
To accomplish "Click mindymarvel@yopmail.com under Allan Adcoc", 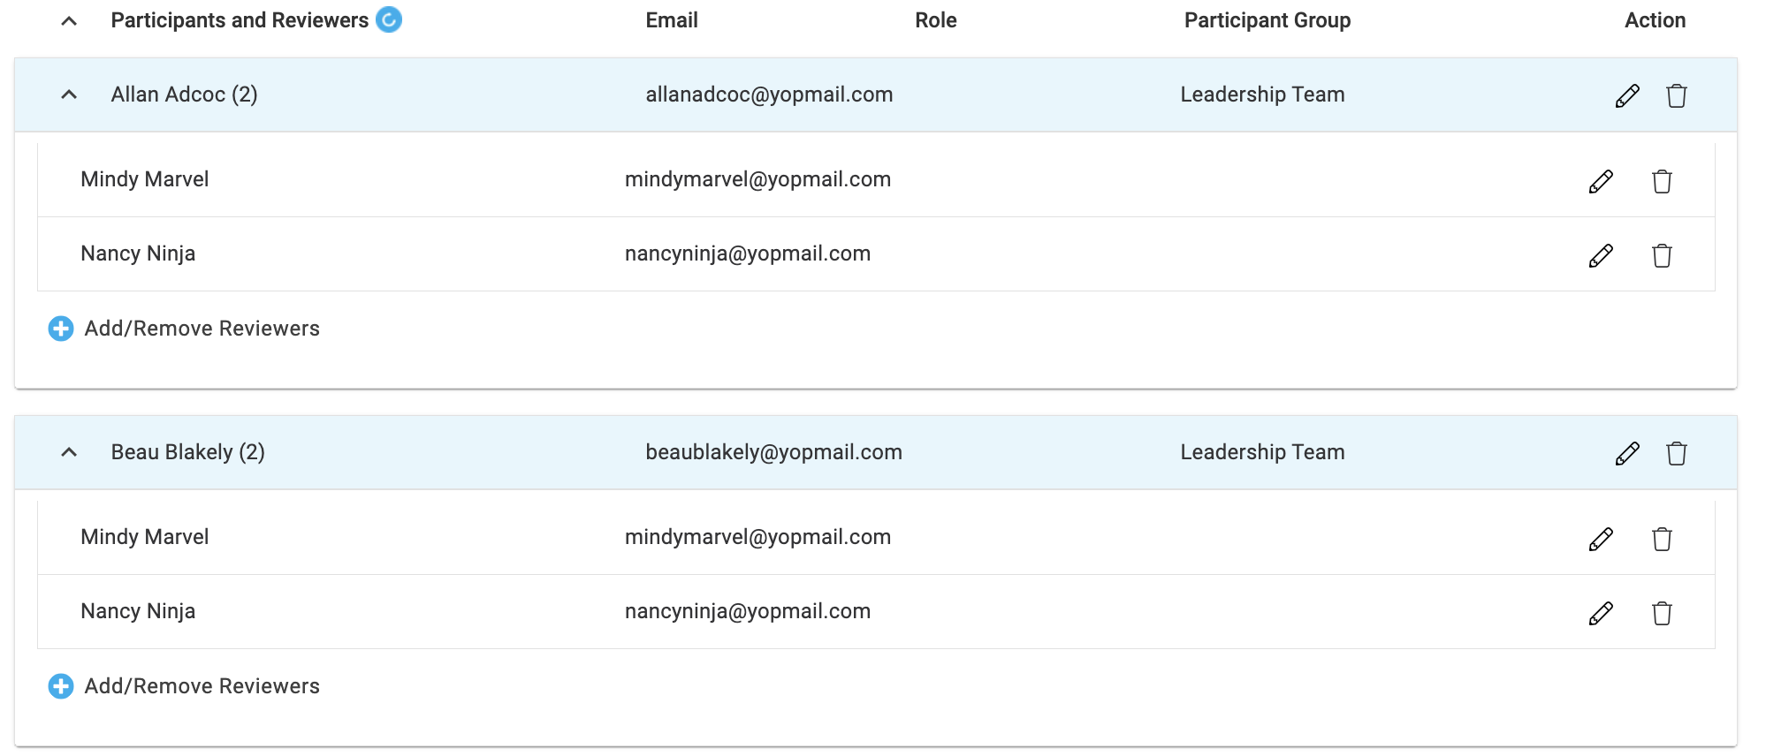I will coord(757,179).
